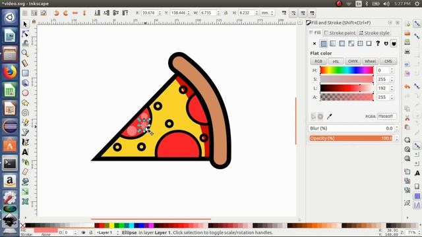Select the Tweak objects tool
Image resolution: width=422 pixels, height=237 pixels.
25,43
